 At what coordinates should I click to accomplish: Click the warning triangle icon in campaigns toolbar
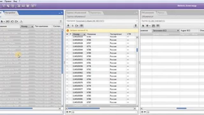[x=21, y=21]
